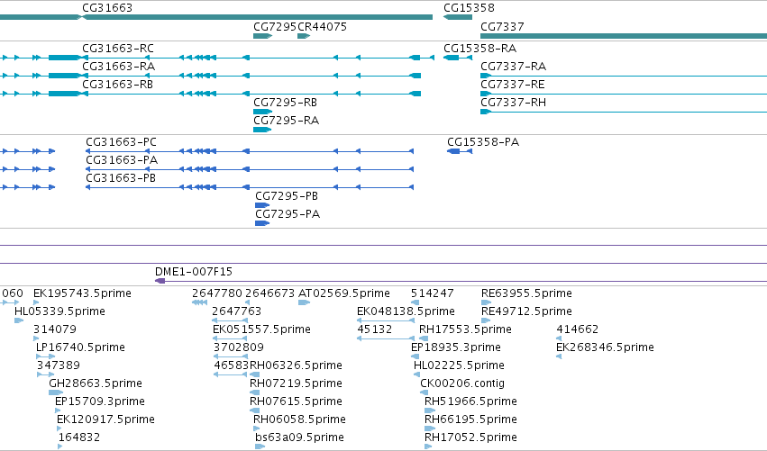
Task: Click the CR44075 gene label
Action: 323,26
